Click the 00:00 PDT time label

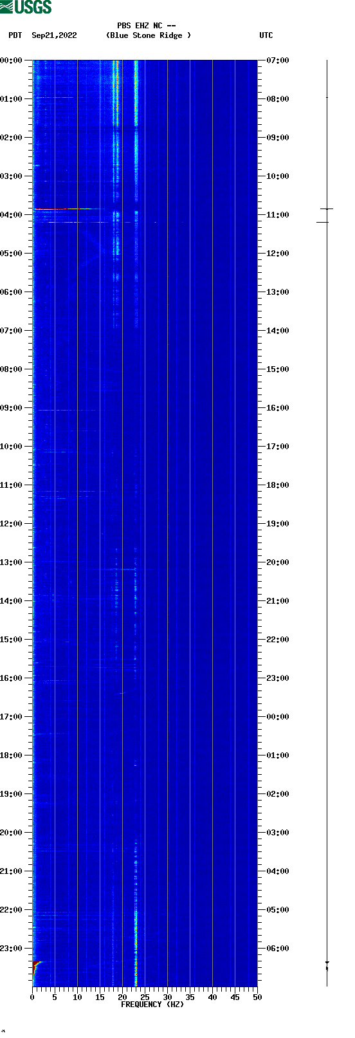[12, 60]
